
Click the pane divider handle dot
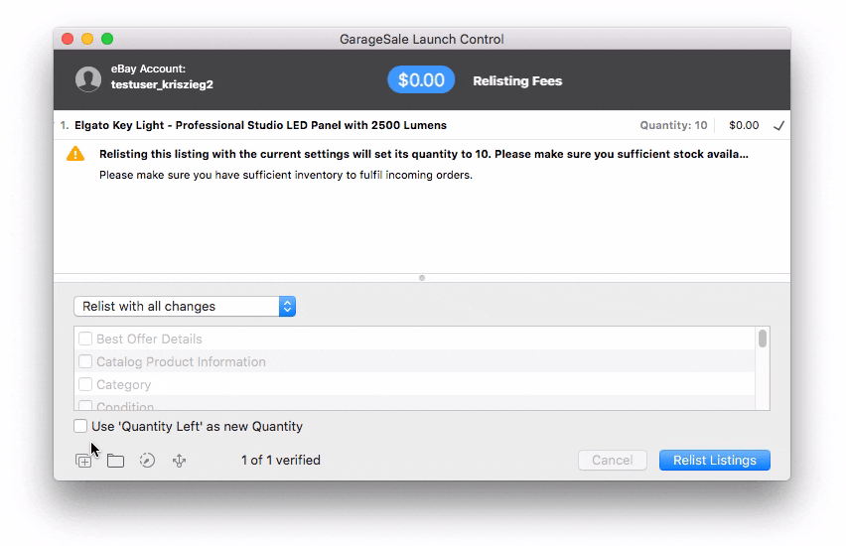(422, 278)
